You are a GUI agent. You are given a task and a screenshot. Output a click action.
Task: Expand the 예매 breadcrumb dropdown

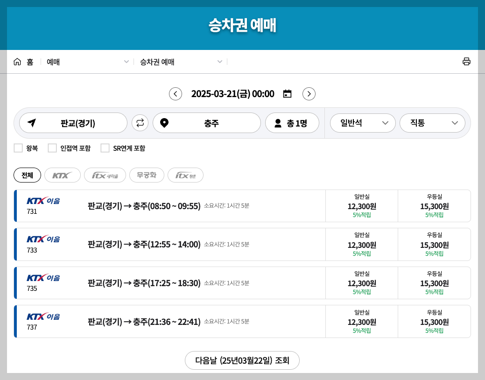(126, 61)
